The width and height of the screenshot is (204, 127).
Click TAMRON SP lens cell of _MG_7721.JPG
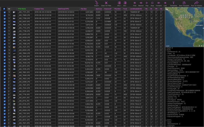(137, 12)
